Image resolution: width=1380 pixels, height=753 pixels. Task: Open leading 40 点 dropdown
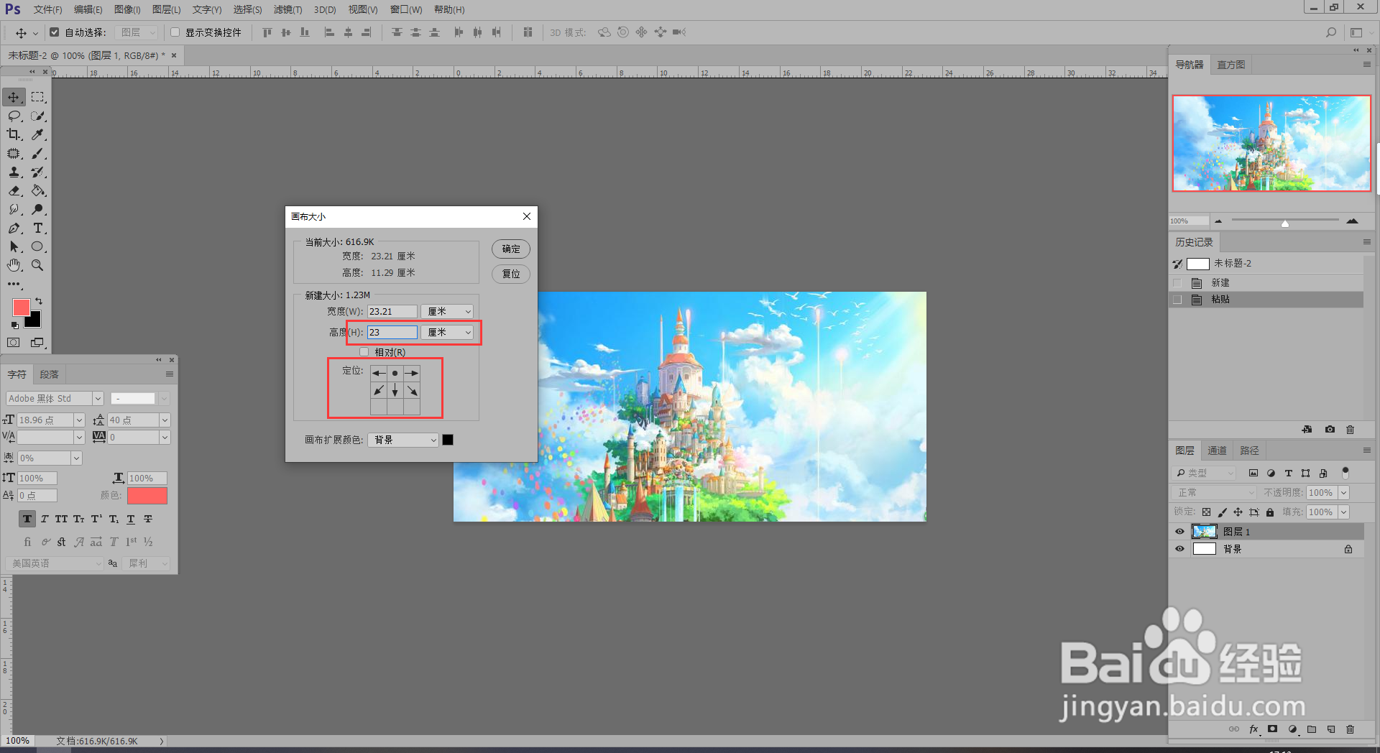[165, 420]
